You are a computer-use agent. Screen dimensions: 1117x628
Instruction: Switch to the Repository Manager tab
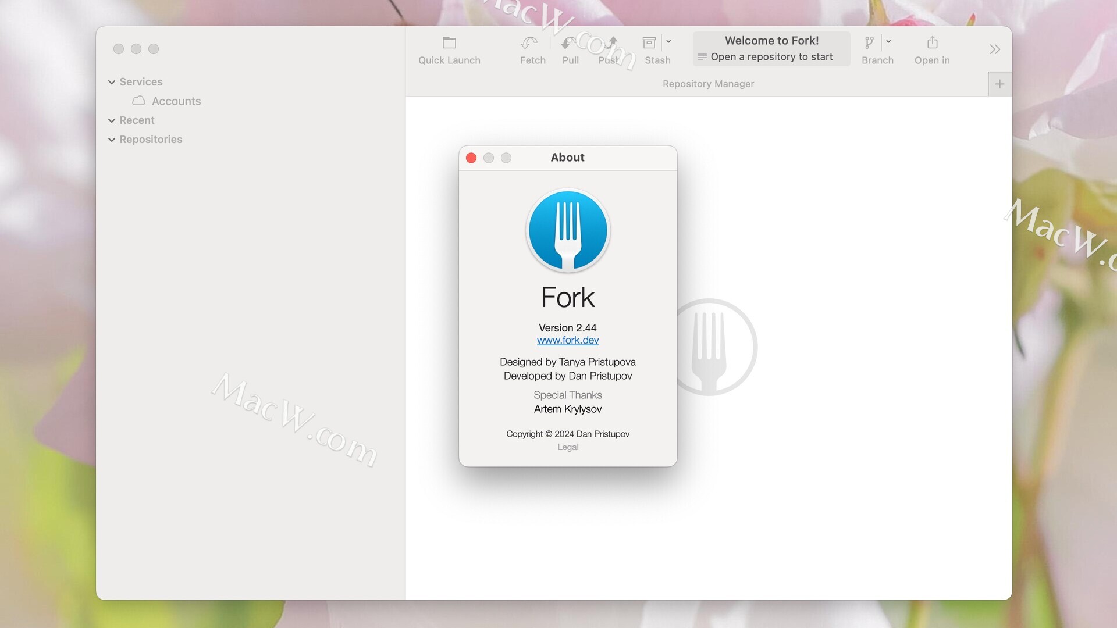(x=707, y=84)
